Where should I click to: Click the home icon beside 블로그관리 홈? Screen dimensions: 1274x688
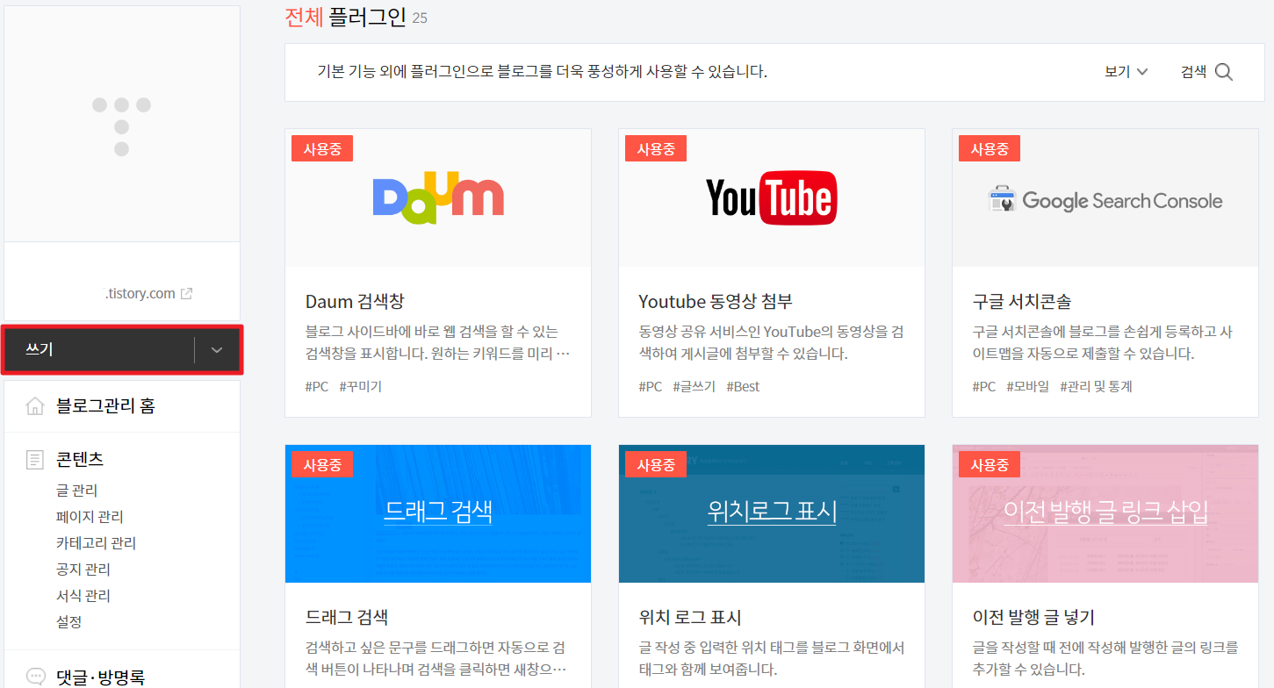(x=35, y=406)
